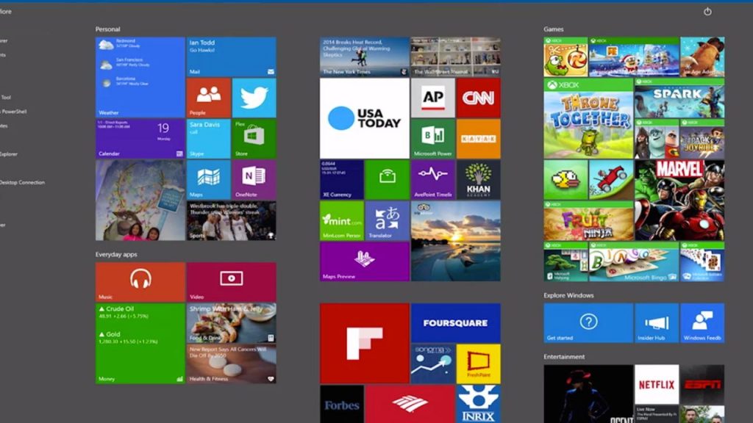Launch the People app tile

pos(208,98)
